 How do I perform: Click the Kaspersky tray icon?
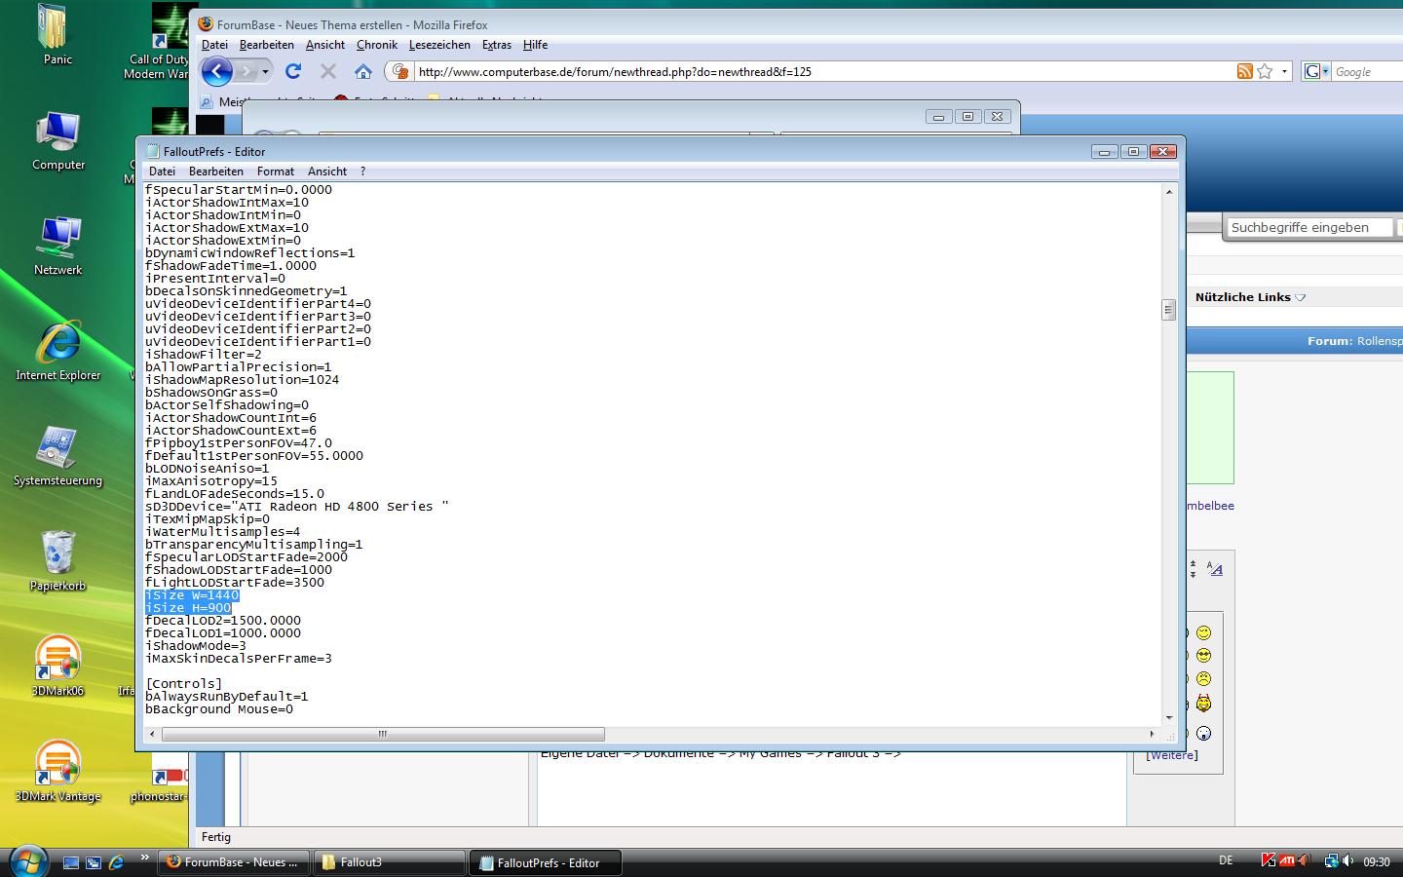coord(1269,861)
